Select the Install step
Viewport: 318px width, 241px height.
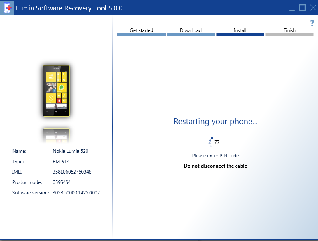[x=240, y=30]
